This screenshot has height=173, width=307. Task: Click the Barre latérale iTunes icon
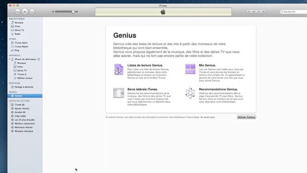point(118,93)
